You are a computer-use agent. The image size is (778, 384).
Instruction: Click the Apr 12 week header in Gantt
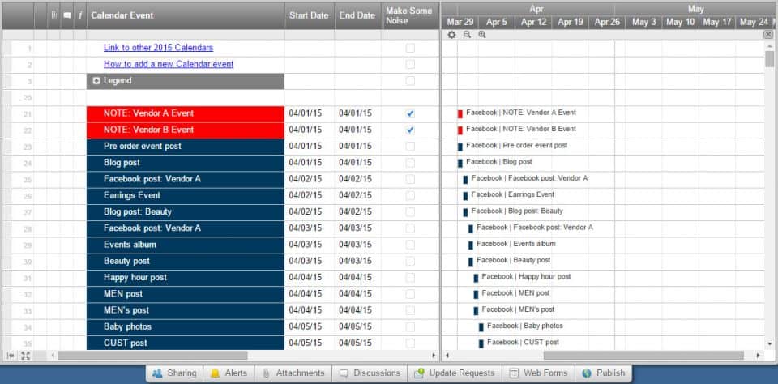[x=534, y=22]
